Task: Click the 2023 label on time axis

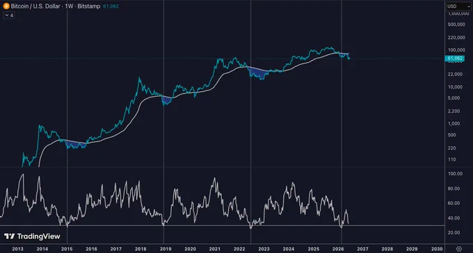Action: (x=264, y=249)
